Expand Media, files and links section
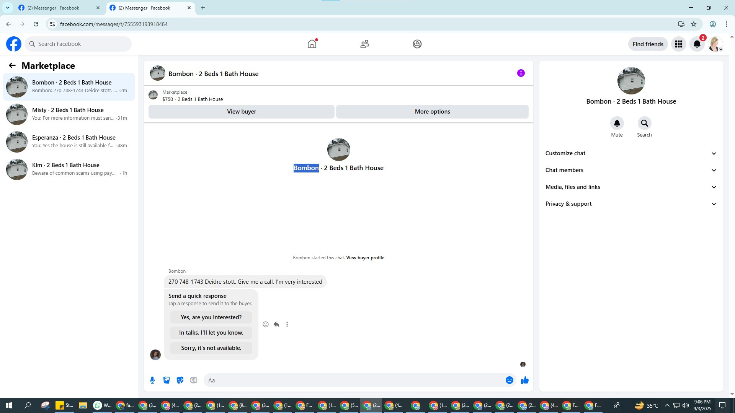This screenshot has height=413, width=735. pyautogui.click(x=631, y=187)
